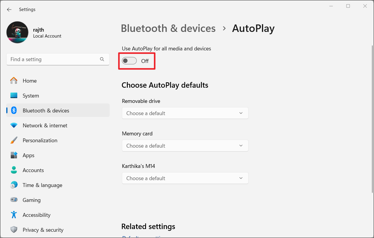This screenshot has width=374, height=238.
Task: Select Privacy & security in sidebar
Action: [43, 230]
